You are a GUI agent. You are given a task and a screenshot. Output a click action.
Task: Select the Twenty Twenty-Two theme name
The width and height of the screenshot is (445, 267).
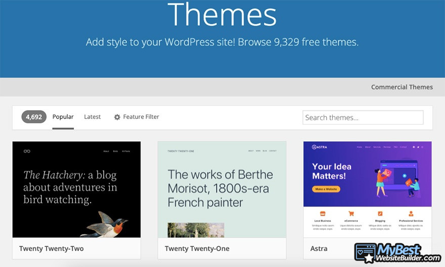[x=52, y=249]
